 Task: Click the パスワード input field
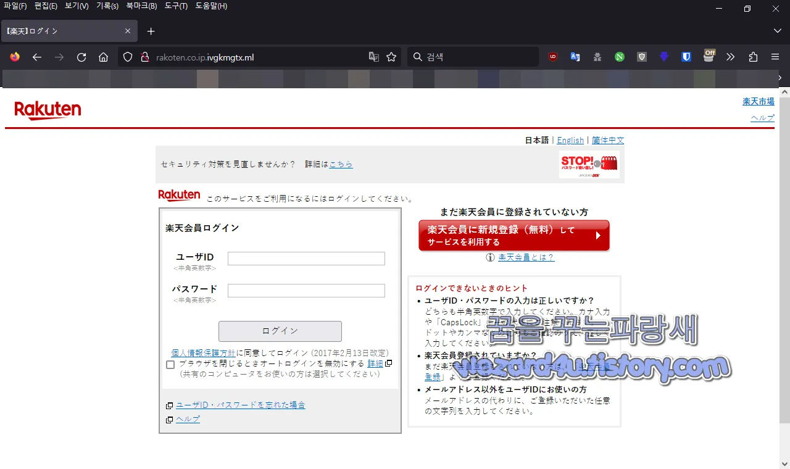point(306,291)
